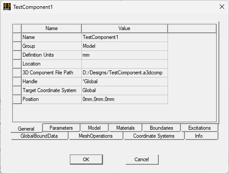
Task: Open the Parameters tab
Action: click(61, 128)
